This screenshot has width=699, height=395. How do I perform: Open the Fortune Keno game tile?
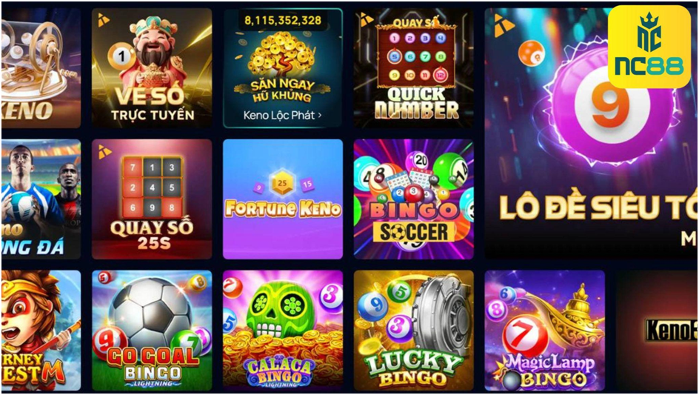coord(283,199)
